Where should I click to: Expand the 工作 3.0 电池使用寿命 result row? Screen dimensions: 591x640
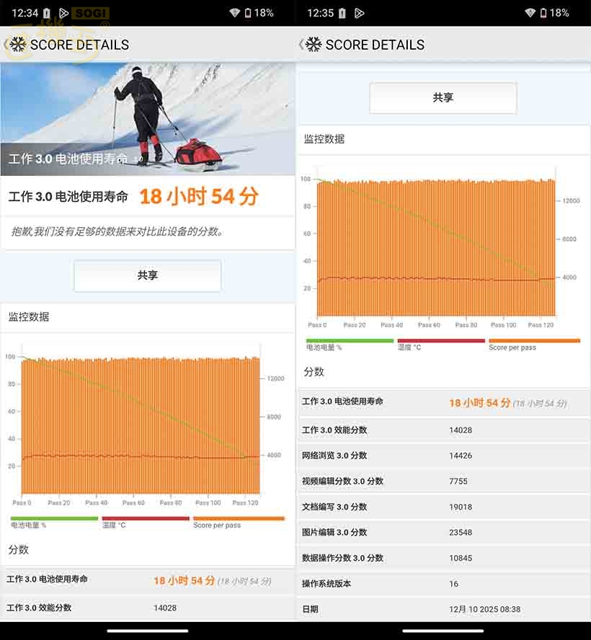coord(148,579)
